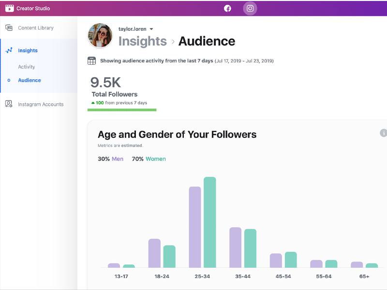Click the '70% Women' legend label

tap(149, 159)
